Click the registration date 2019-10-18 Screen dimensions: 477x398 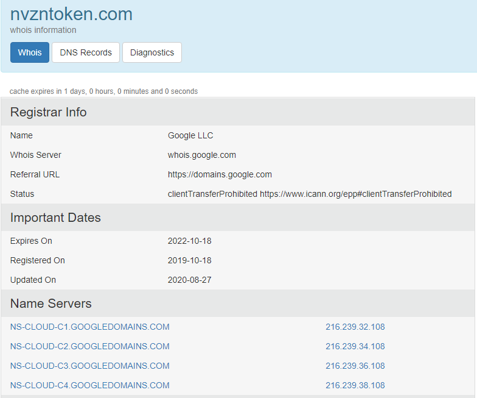tap(190, 260)
